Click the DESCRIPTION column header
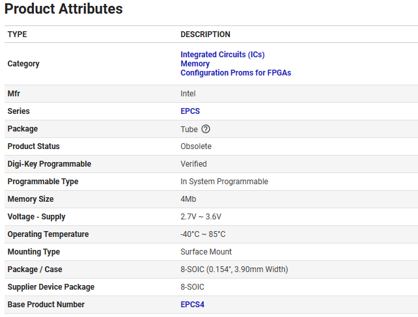The height and width of the screenshot is (317, 418). point(205,34)
